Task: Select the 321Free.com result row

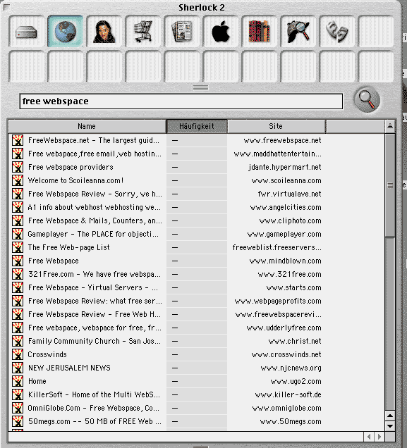Action: pyautogui.click(x=95, y=274)
